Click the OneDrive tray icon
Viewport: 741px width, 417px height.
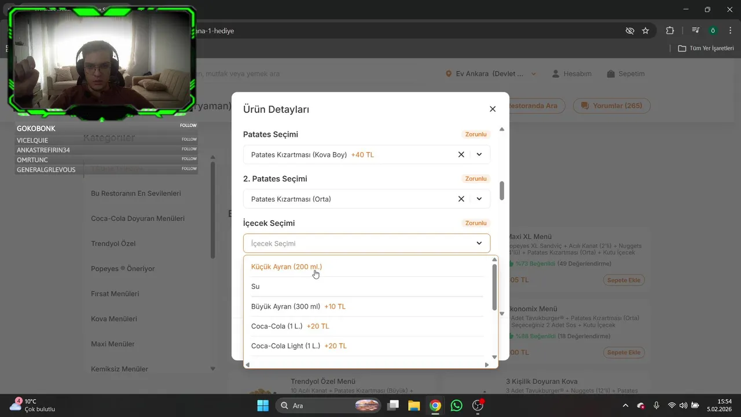pos(641,405)
